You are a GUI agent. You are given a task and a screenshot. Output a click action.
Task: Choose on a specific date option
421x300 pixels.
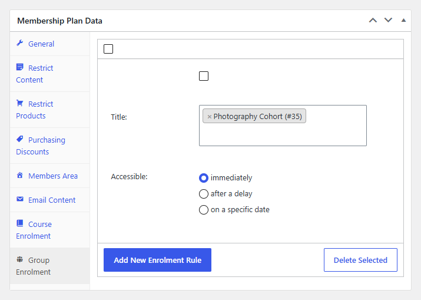204,210
